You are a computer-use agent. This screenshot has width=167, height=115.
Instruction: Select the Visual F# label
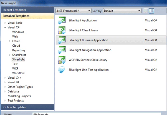13,82
